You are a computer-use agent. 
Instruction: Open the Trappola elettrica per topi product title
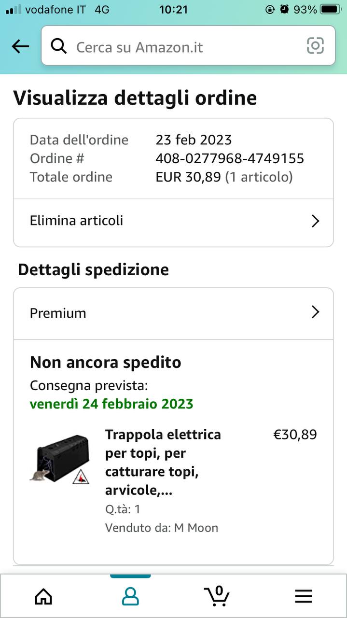pyautogui.click(x=163, y=463)
